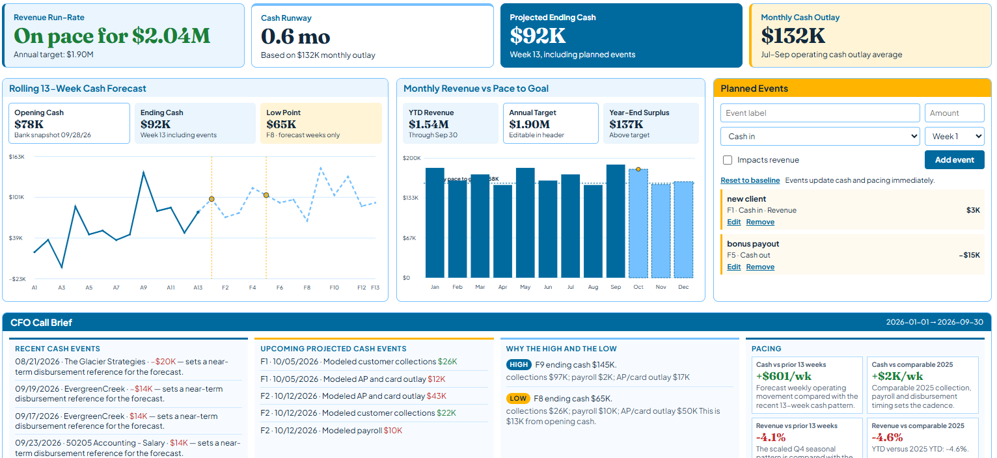The image size is (997, 458).
Task: Click the A13 endpoint dot on cash line
Action: pyautogui.click(x=198, y=212)
